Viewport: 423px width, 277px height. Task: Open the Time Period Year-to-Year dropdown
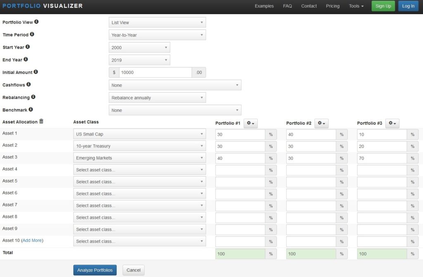coord(157,35)
